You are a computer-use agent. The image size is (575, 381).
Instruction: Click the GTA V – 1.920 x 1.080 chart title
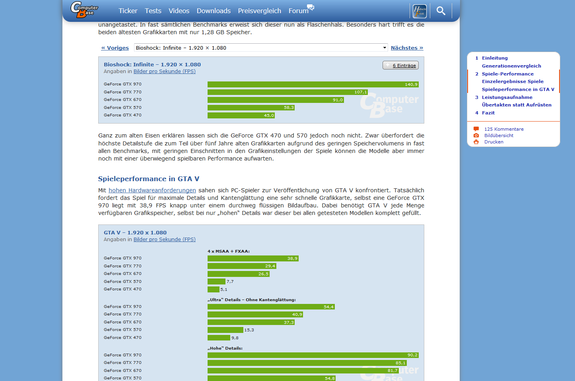(x=135, y=232)
